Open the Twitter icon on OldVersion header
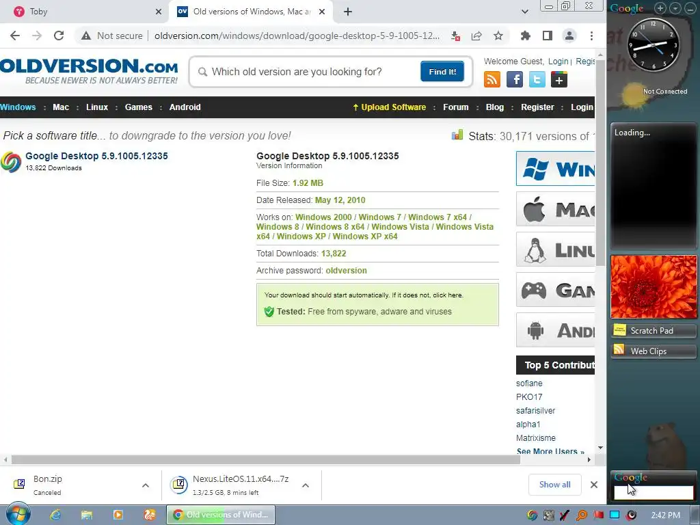Screen dimensions: 700x525 pos(537,79)
